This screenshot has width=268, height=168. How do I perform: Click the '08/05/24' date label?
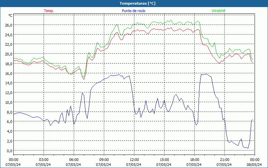pyautogui.click(x=254, y=165)
